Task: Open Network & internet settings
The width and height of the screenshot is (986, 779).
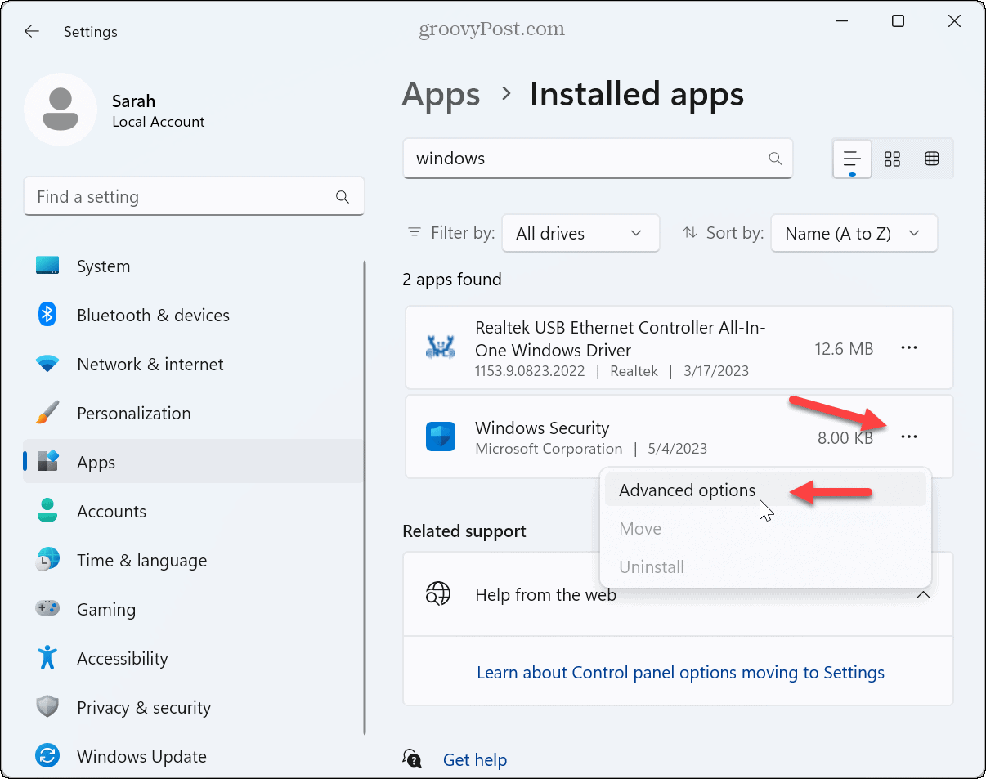Action: pos(193,364)
